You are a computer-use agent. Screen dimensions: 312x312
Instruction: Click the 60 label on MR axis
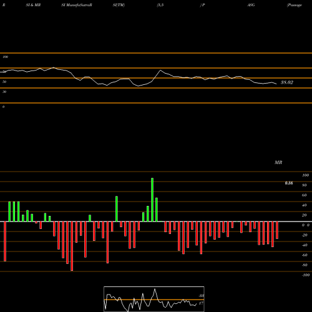(x=305, y=195)
